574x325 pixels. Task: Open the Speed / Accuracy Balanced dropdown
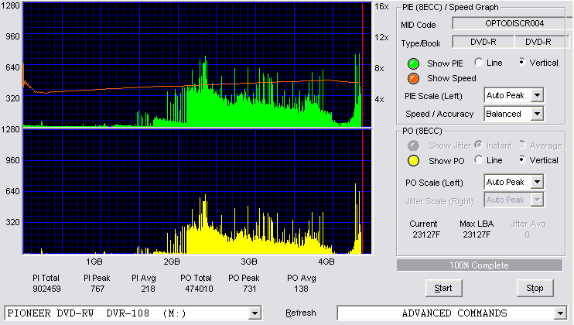pyautogui.click(x=537, y=114)
